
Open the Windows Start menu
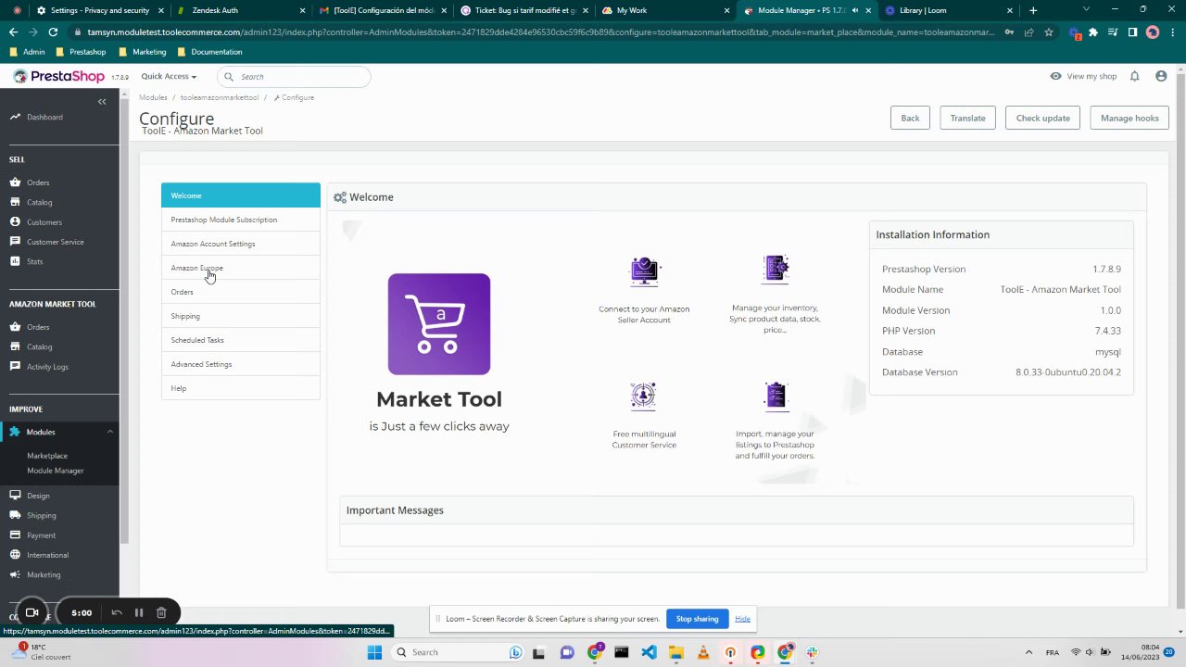(x=374, y=652)
